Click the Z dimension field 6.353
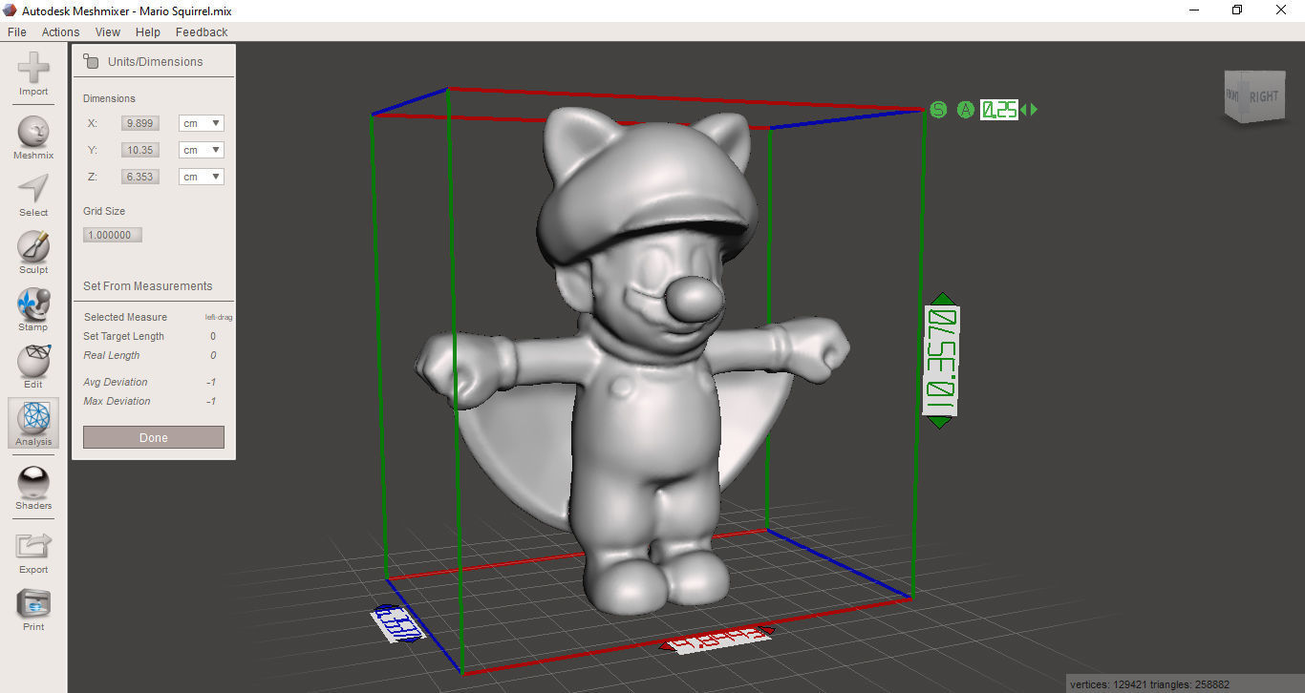This screenshot has width=1305, height=693. point(140,177)
